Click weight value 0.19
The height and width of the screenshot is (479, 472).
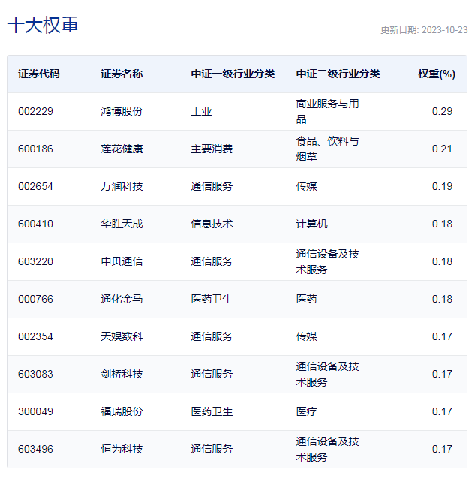click(x=442, y=186)
